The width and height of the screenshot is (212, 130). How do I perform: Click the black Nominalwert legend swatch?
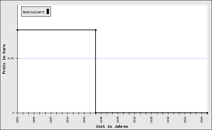(48, 11)
